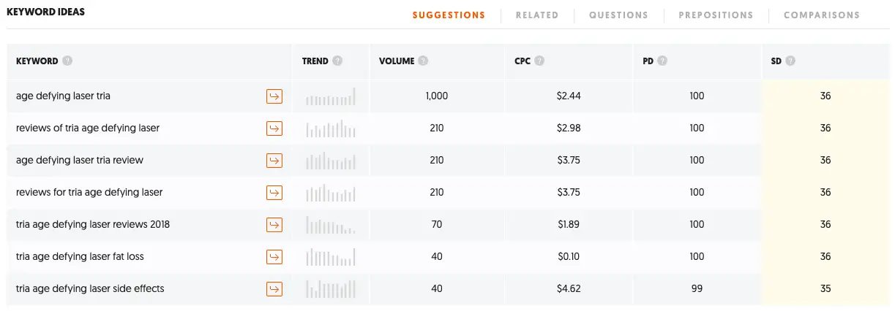Open arrow icon for 'age defying laser tria review'

[x=274, y=161]
